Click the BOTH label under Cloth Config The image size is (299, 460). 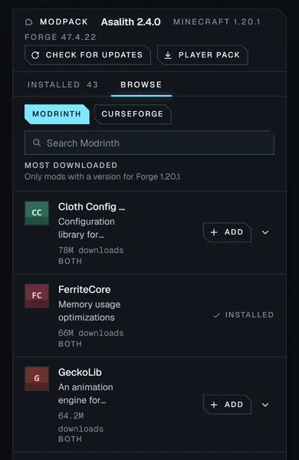pos(70,261)
